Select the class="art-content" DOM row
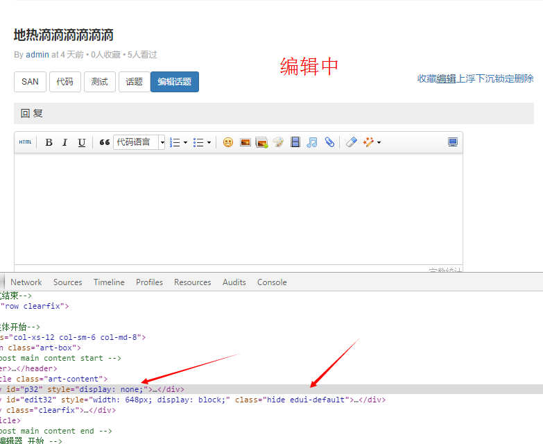543x444 pixels. click(x=272, y=379)
